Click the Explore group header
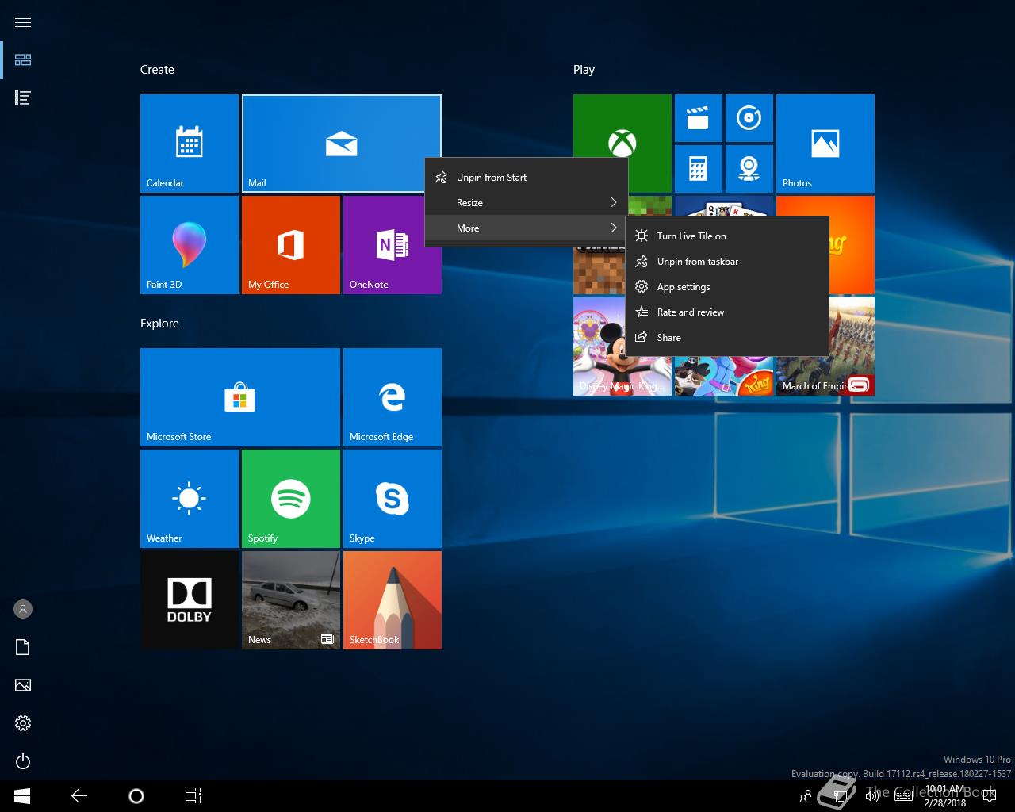Image resolution: width=1015 pixels, height=812 pixels. point(159,324)
